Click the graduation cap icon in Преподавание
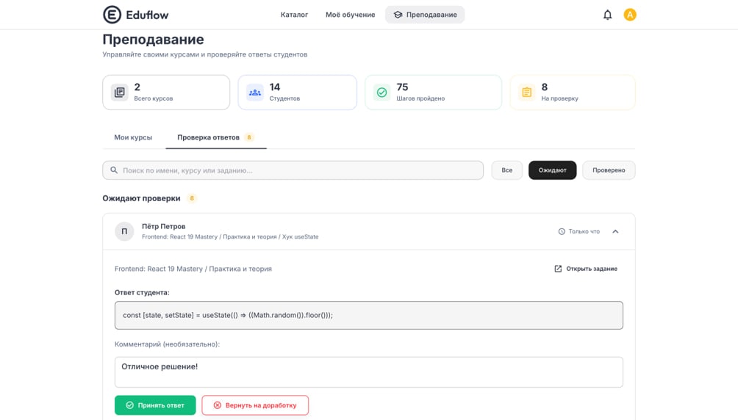 398,15
